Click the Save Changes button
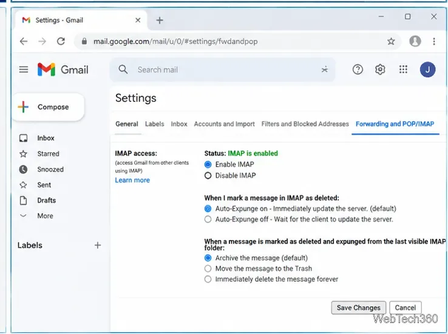 click(x=359, y=308)
